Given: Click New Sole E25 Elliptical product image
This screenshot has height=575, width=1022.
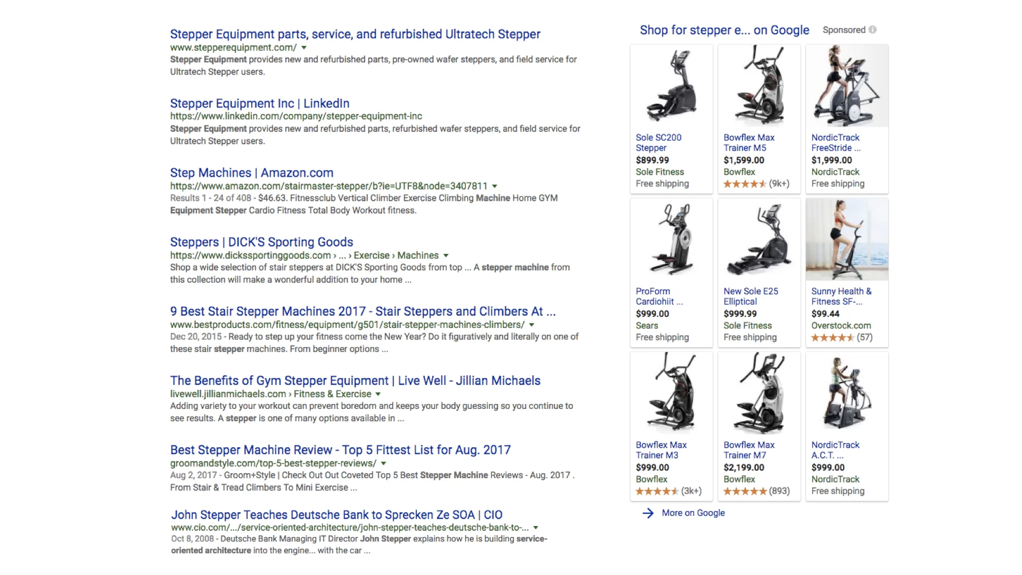Looking at the screenshot, I should [759, 240].
